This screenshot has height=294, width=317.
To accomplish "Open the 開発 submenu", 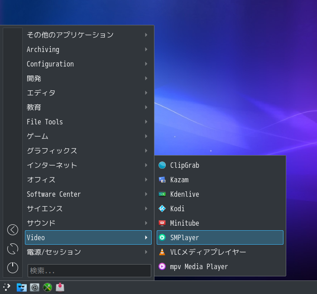I will (88, 78).
